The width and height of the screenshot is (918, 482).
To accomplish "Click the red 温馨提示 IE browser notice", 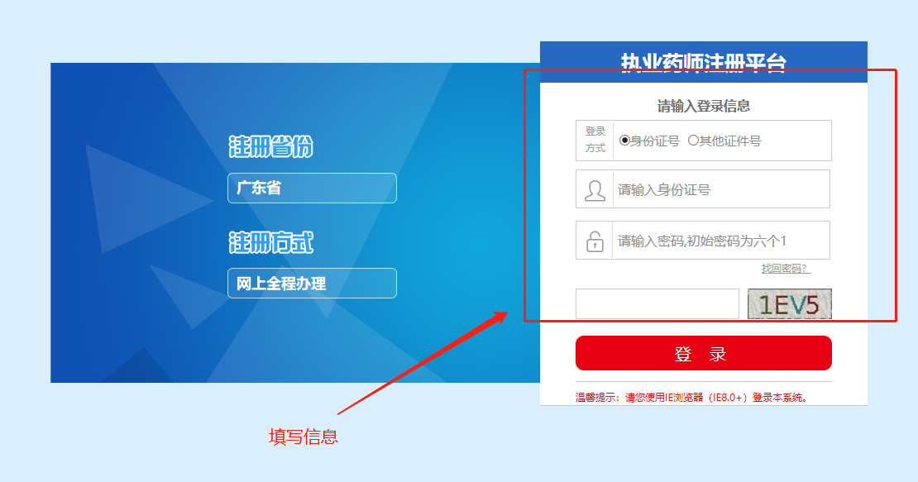I will tap(691, 398).
